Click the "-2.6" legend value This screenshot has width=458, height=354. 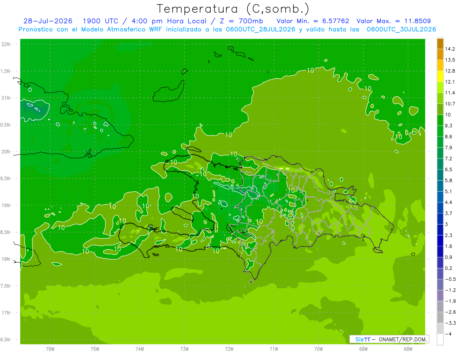(x=450, y=312)
